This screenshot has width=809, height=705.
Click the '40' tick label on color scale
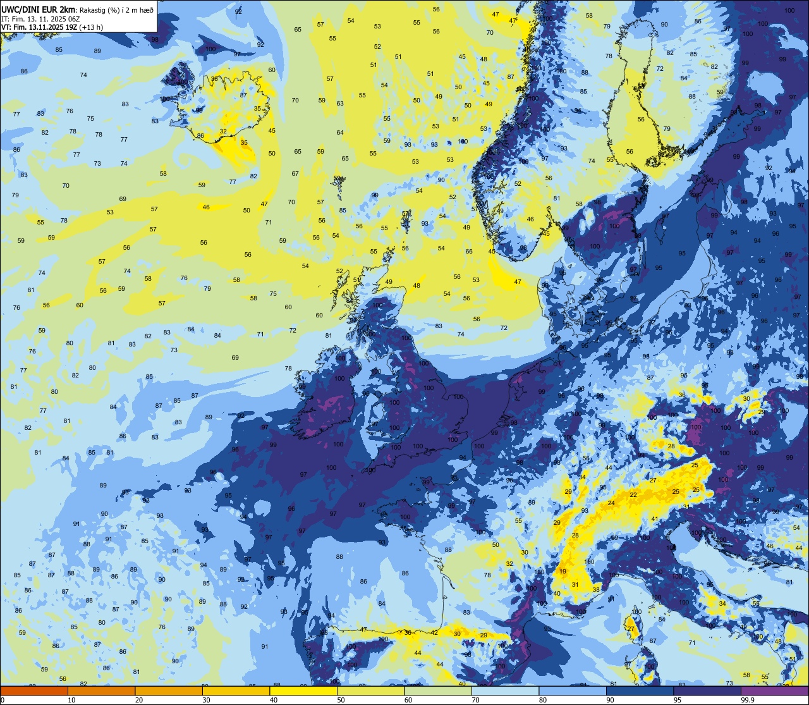pyautogui.click(x=274, y=700)
